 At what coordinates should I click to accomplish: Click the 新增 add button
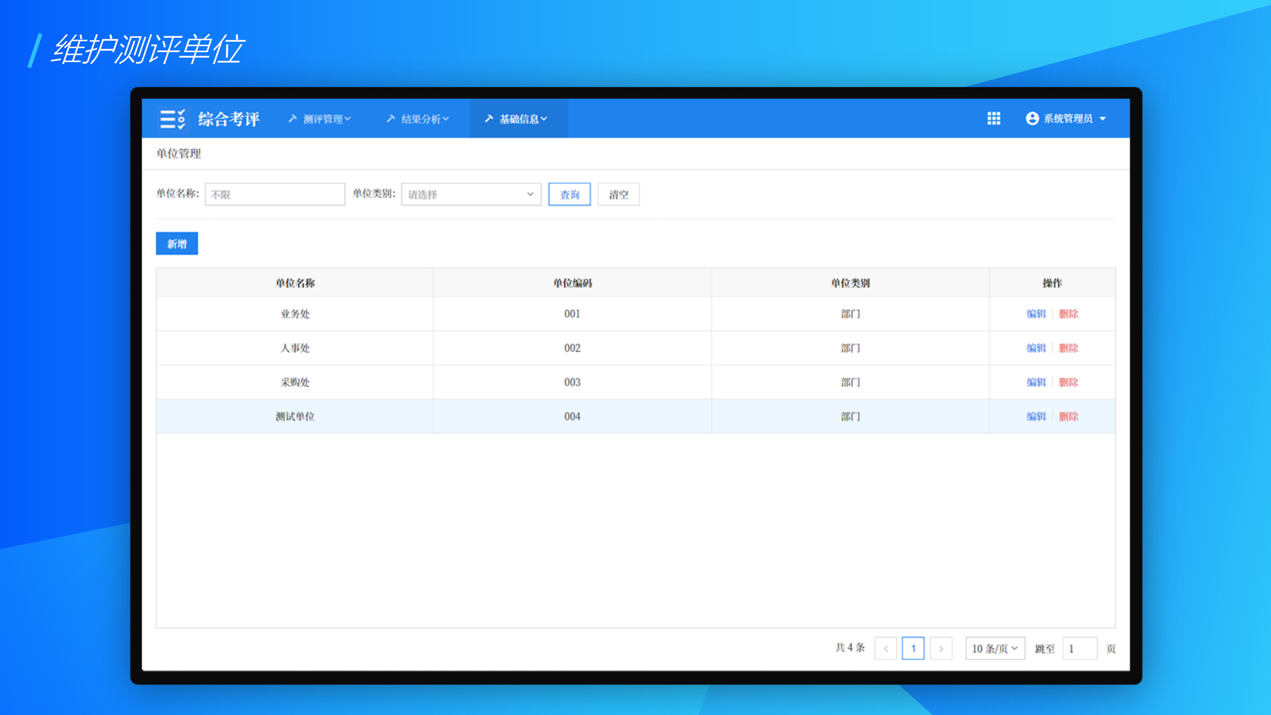177,244
